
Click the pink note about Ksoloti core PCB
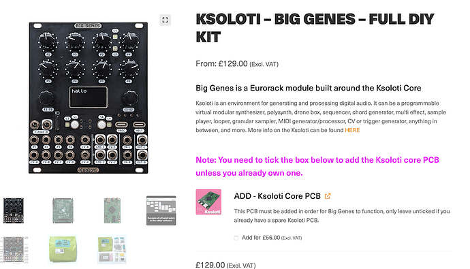tap(317, 166)
